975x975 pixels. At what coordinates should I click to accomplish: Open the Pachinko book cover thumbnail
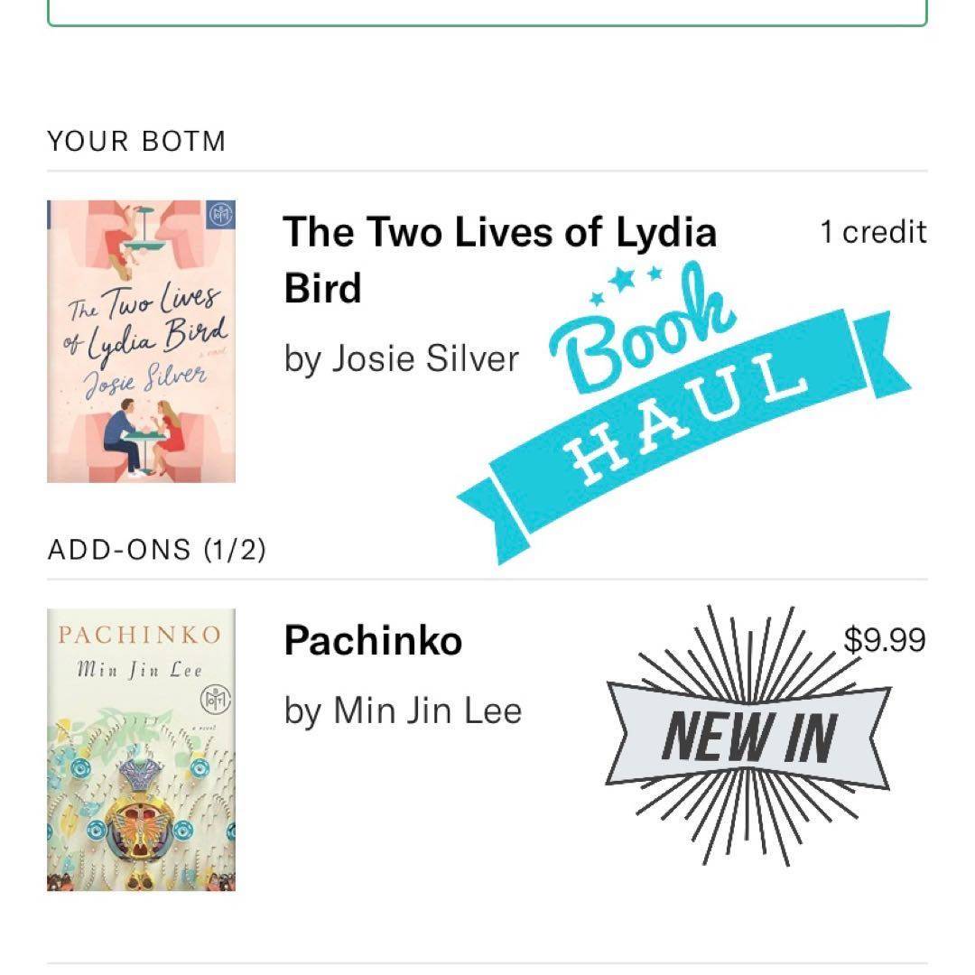[x=141, y=749]
